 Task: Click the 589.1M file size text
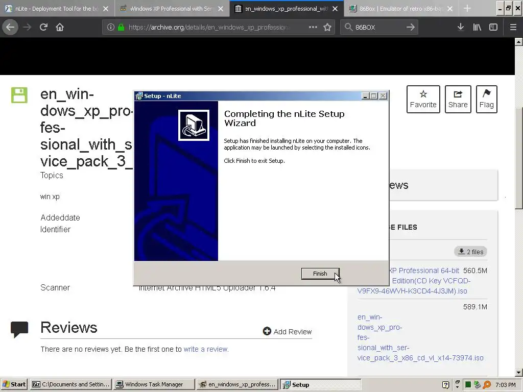pyautogui.click(x=475, y=307)
